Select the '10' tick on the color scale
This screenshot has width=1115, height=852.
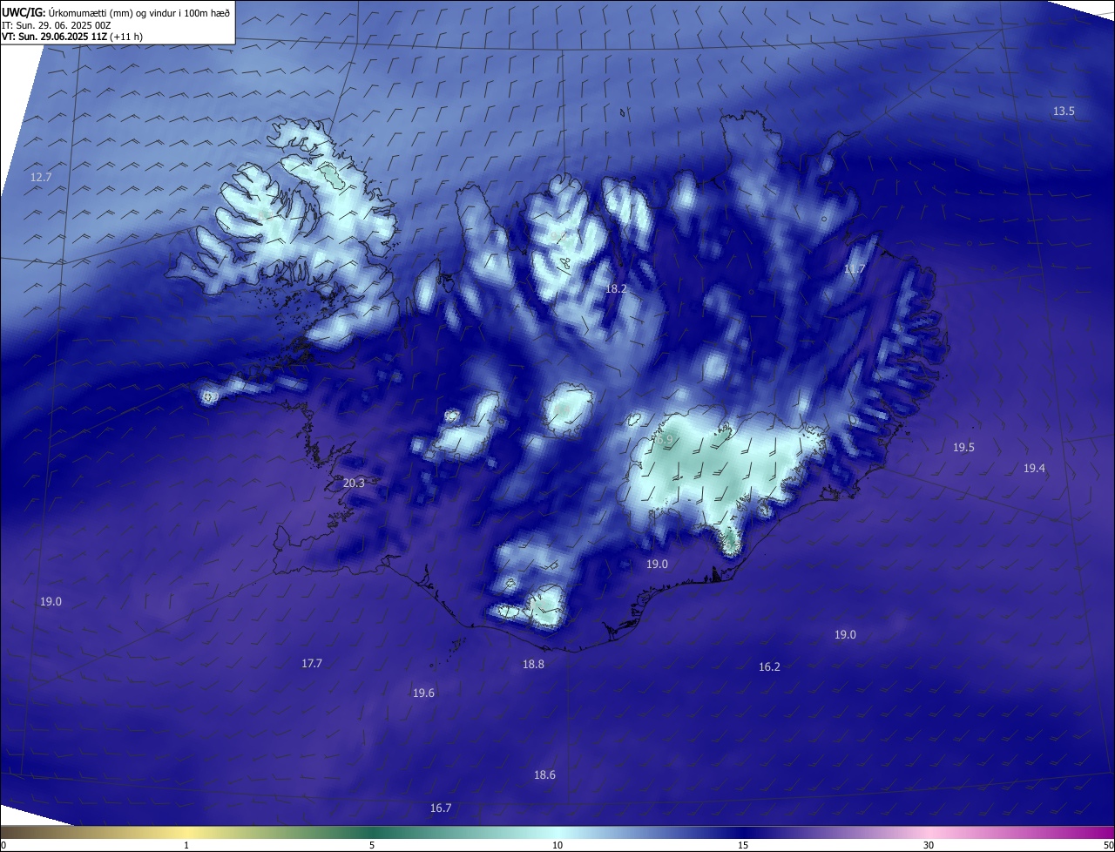tap(557, 845)
